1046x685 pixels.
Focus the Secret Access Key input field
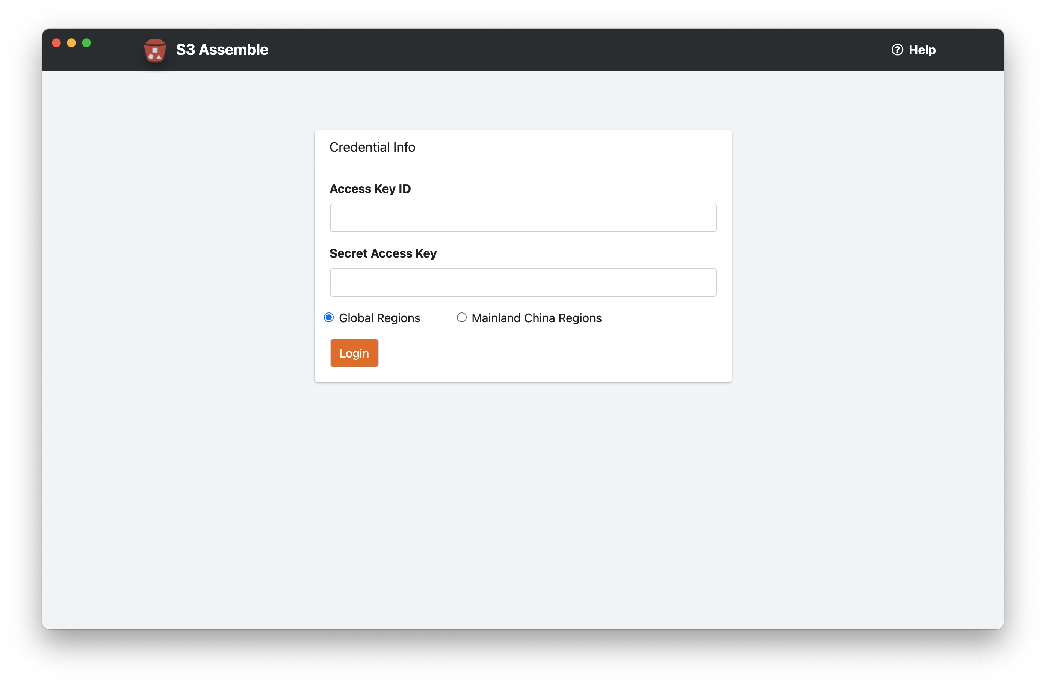523,282
